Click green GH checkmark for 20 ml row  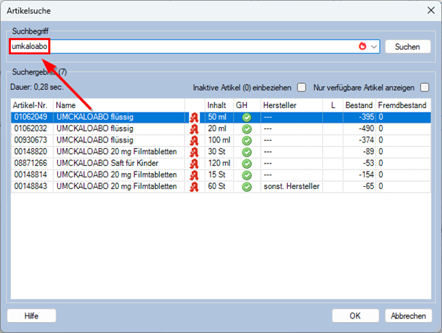coord(247,129)
